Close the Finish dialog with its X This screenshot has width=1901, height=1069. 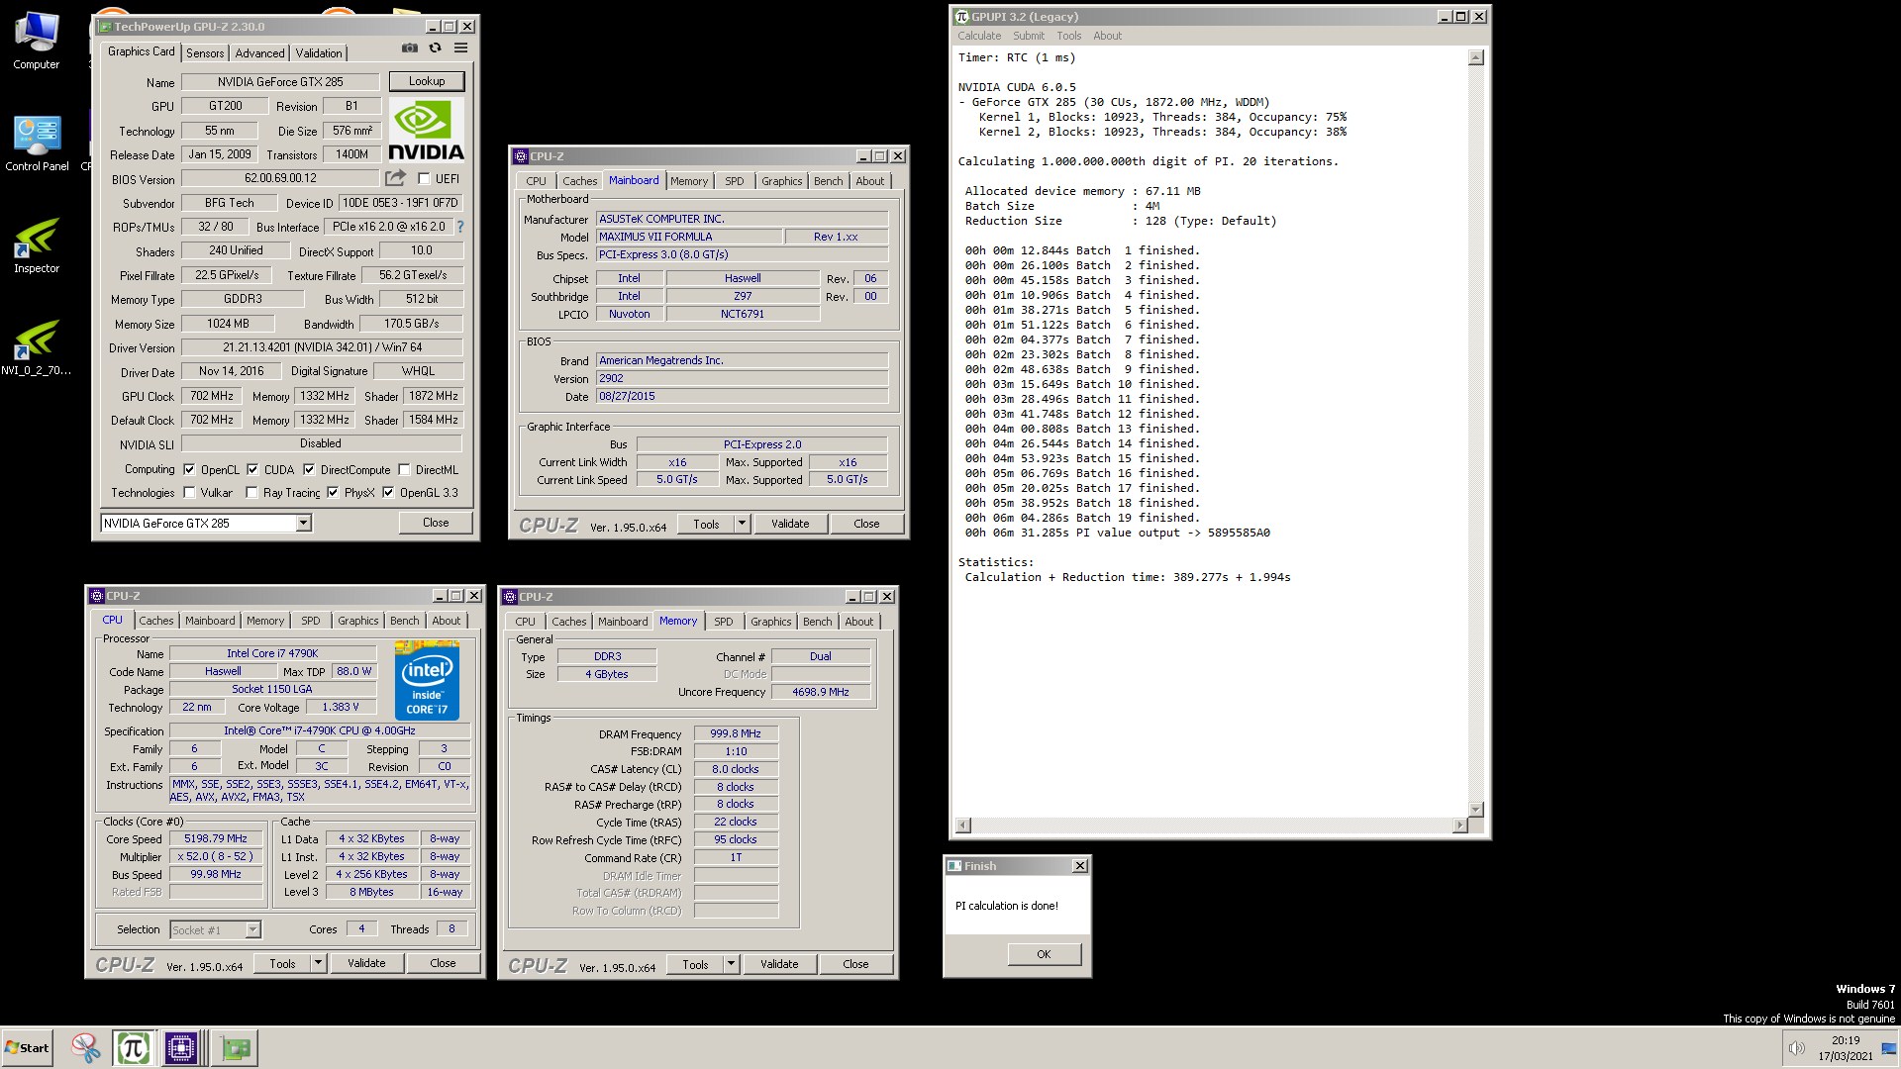tap(1079, 866)
